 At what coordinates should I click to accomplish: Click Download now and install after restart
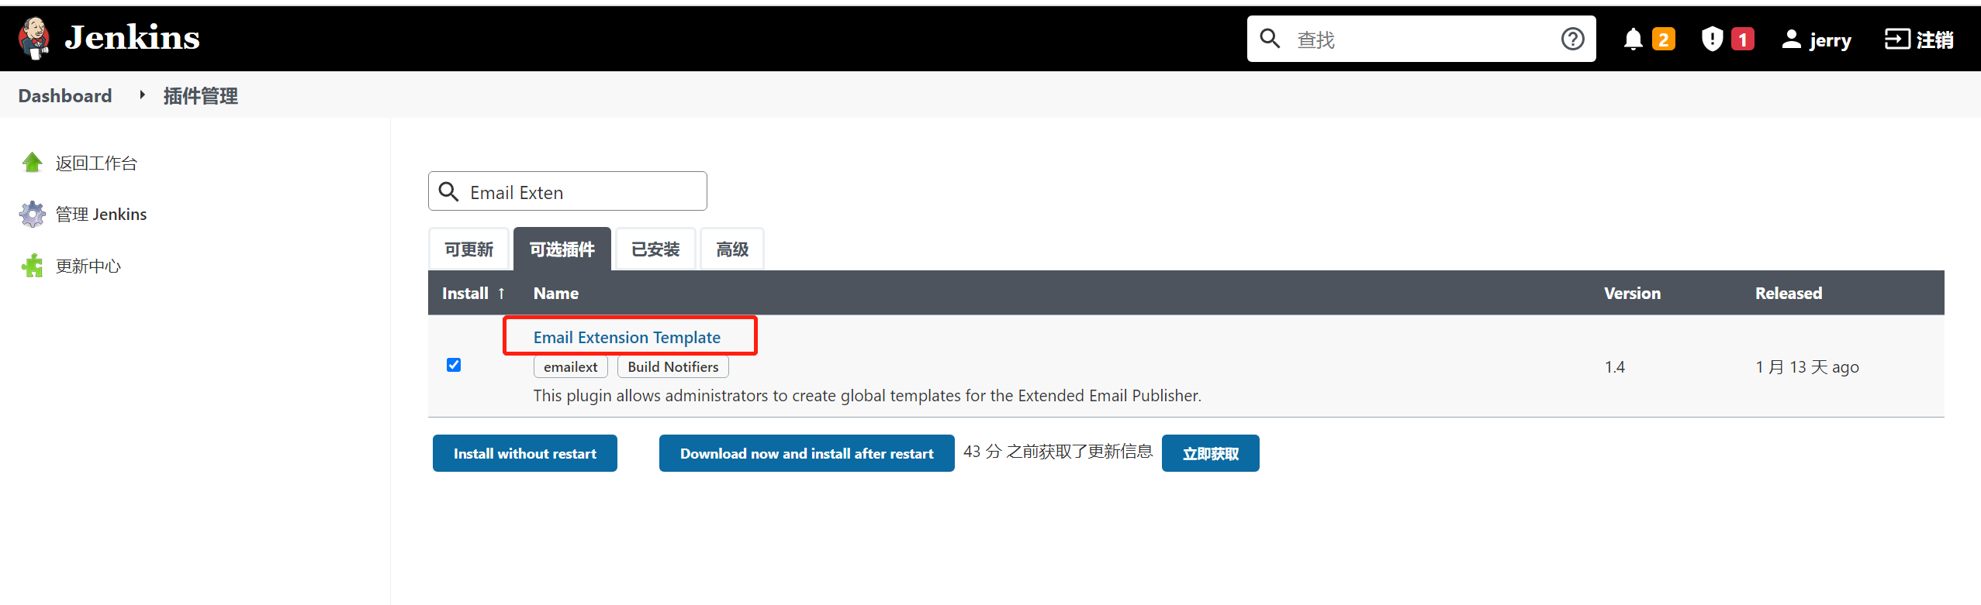click(x=807, y=453)
